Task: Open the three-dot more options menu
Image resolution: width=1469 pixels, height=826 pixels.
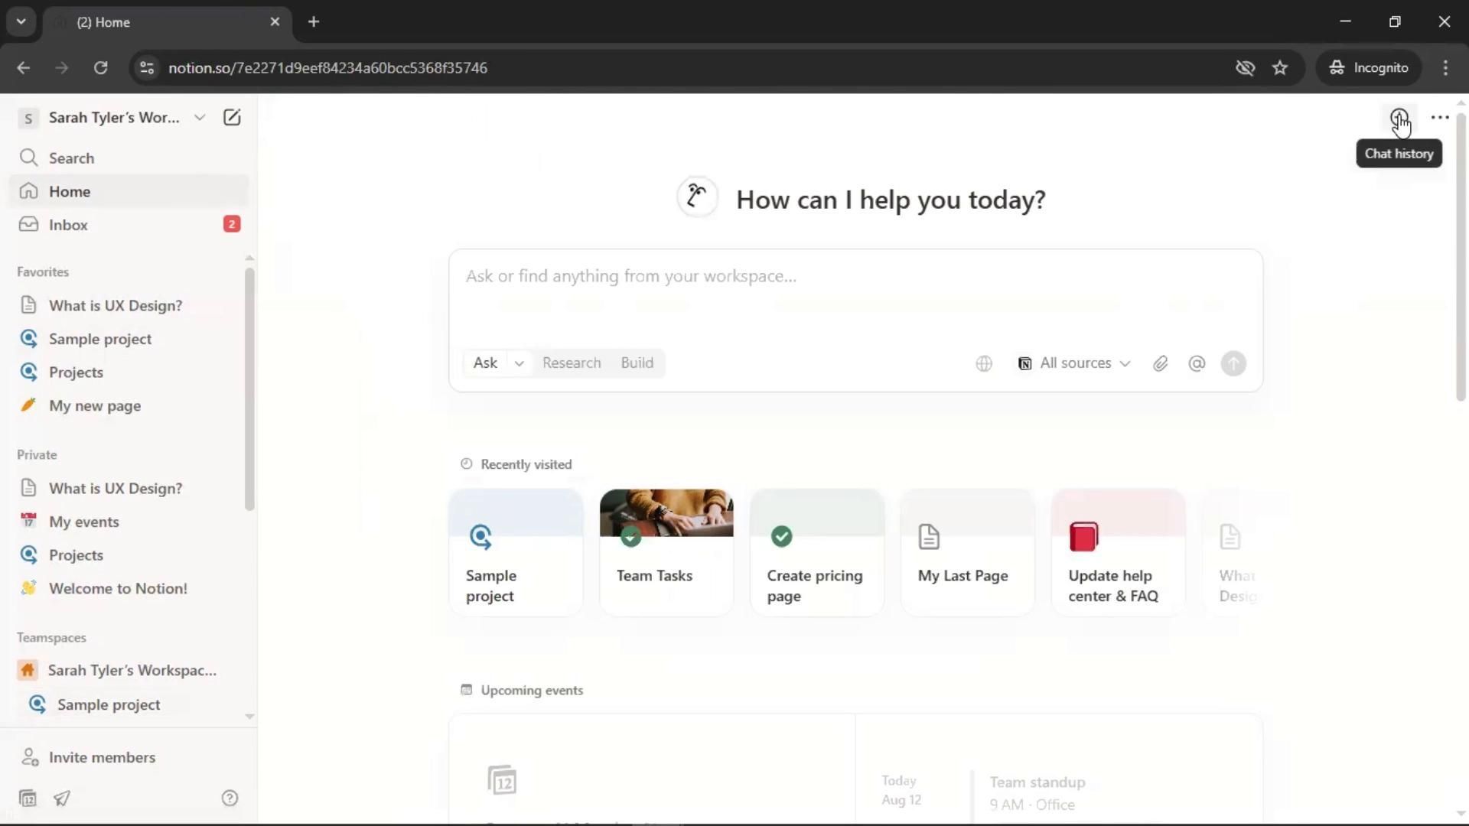Action: 1439,118
